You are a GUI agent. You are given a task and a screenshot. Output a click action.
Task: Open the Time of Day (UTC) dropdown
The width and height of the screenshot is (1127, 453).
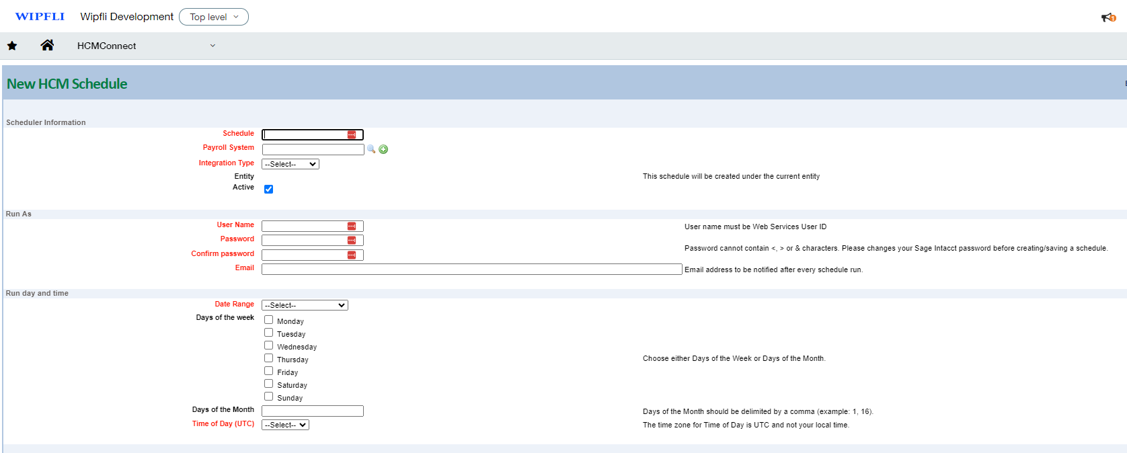click(x=285, y=425)
